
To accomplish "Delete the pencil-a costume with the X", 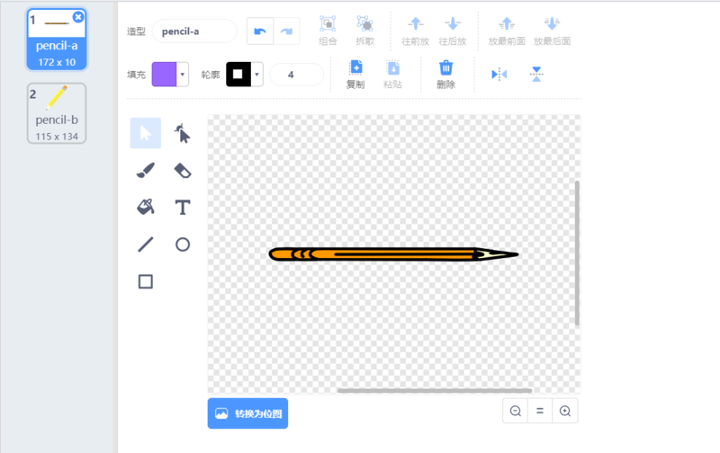I will tap(78, 17).
